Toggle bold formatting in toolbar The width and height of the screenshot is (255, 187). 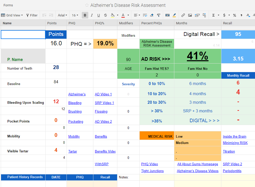click(85, 15)
